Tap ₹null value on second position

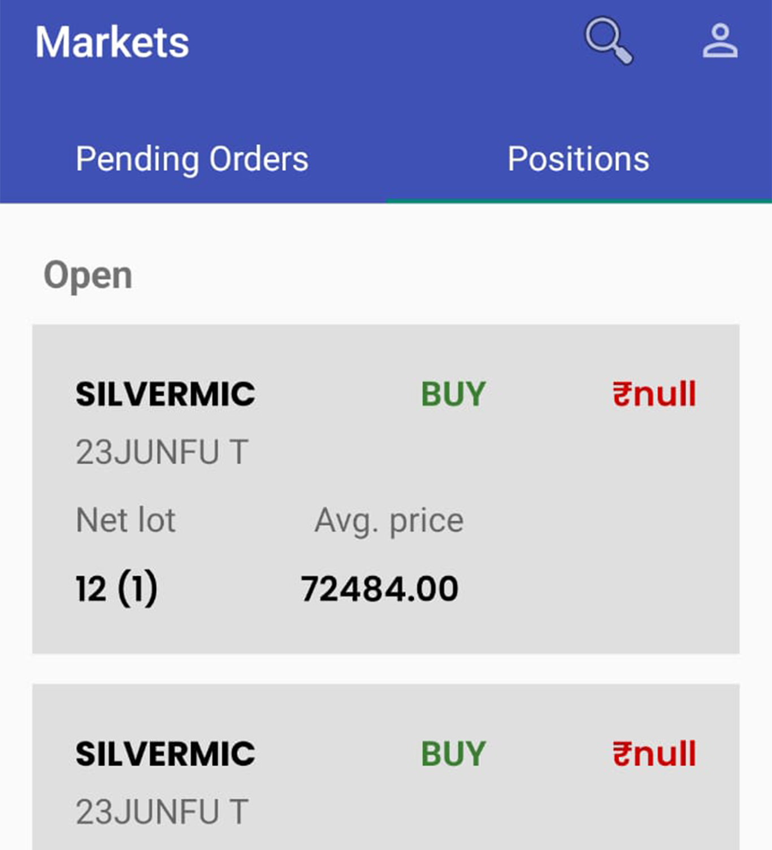(654, 753)
